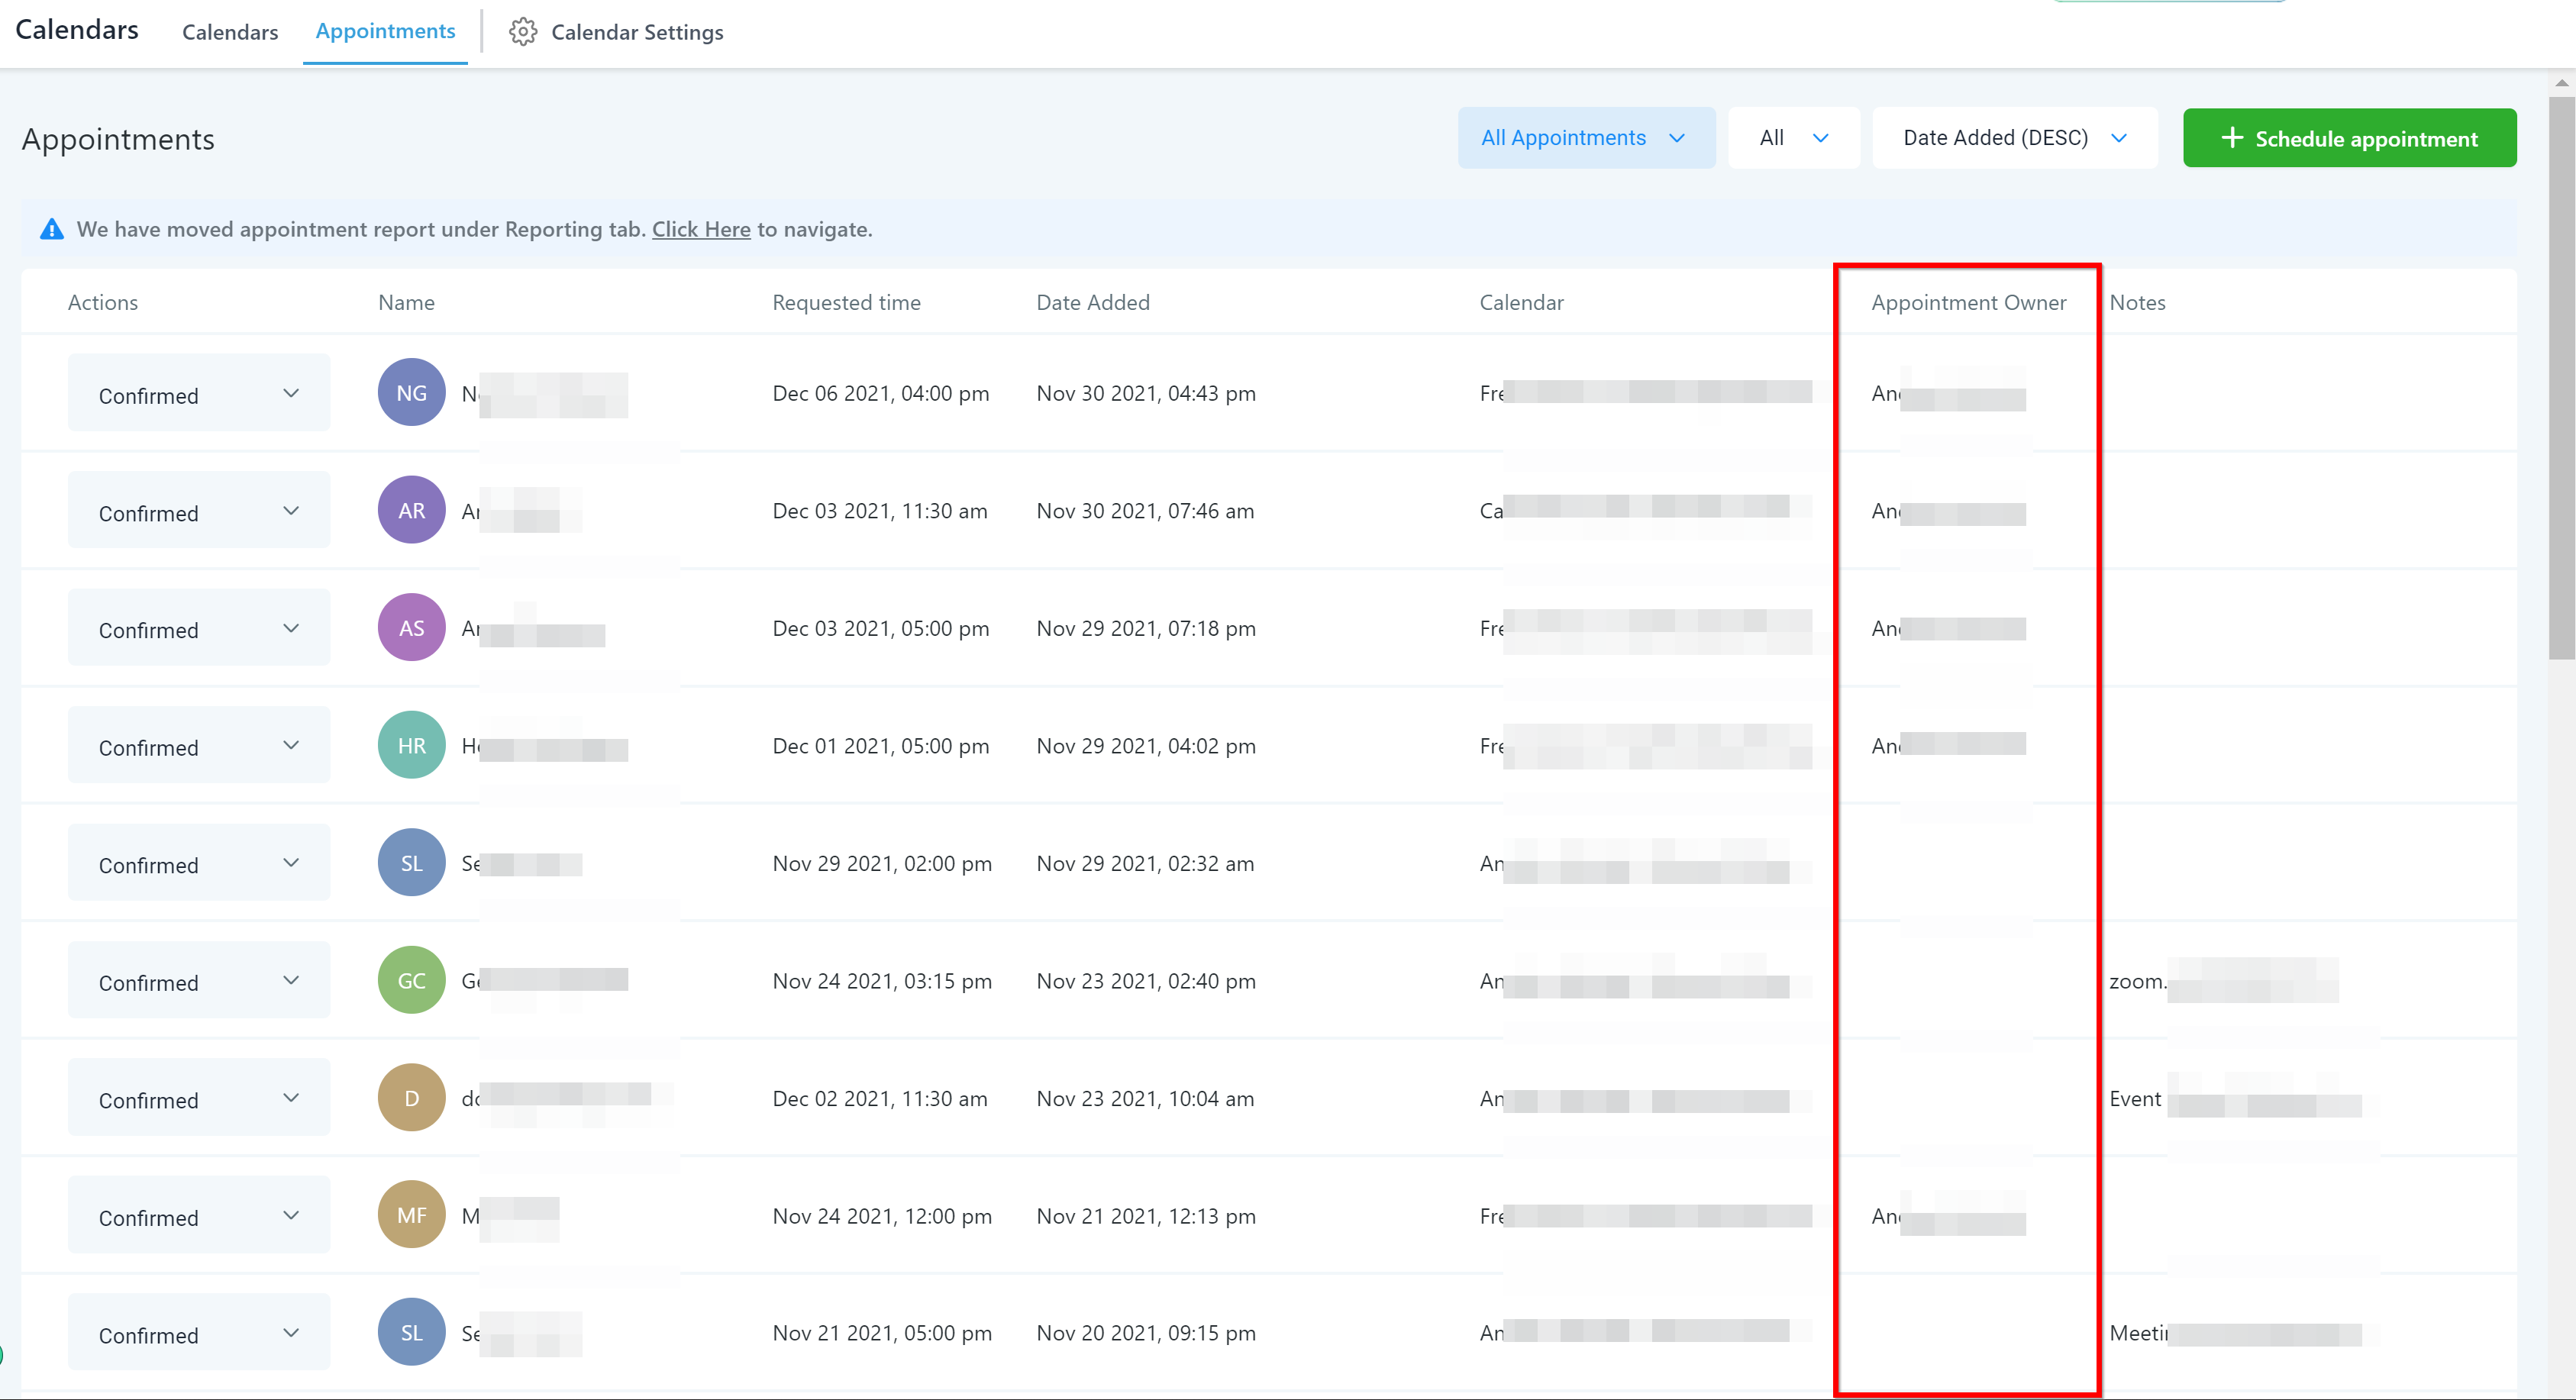This screenshot has height=1400, width=2576.
Task: Open the Date Added (DESC) sort dropdown
Action: pyautogui.click(x=2013, y=138)
